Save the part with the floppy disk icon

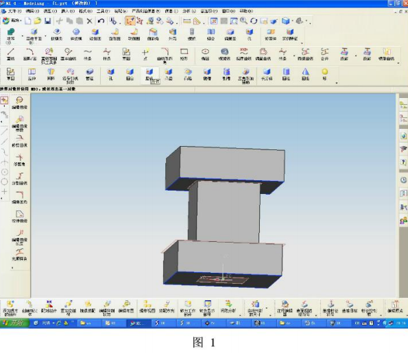click(47, 21)
